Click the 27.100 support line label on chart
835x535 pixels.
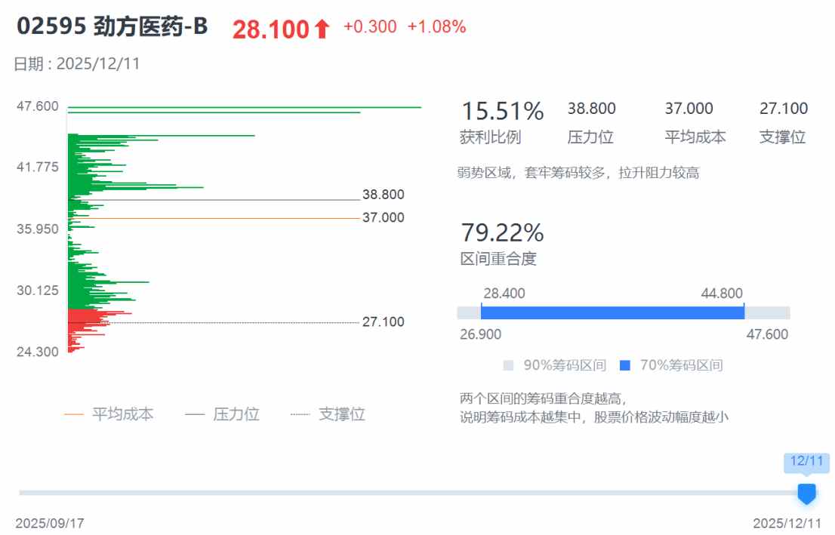(x=383, y=322)
